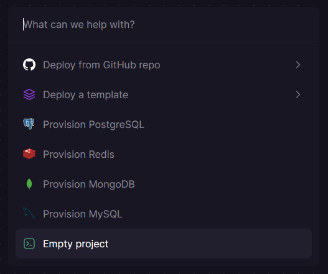The image size is (328, 274).
Task: Choose Deploy a template option
Action: [164, 94]
